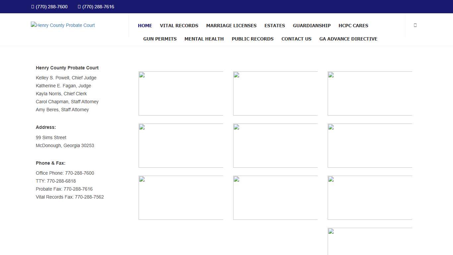Open the VITAL RECORDS menu
This screenshot has width=453, height=255.
click(x=179, y=26)
